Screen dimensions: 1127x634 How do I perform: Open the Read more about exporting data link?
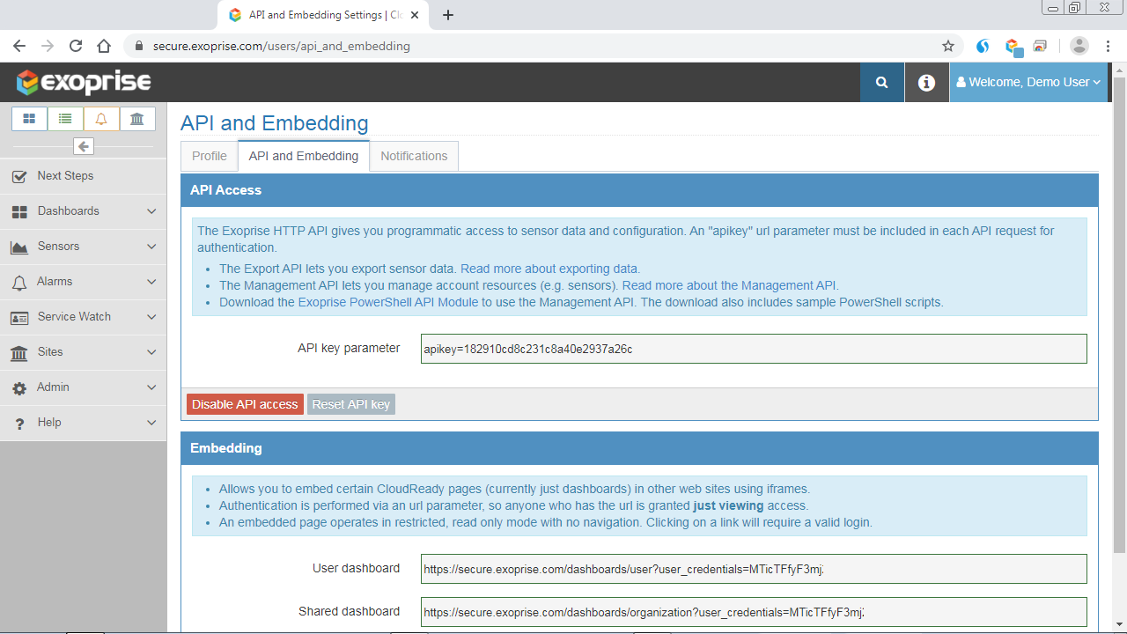click(x=549, y=269)
